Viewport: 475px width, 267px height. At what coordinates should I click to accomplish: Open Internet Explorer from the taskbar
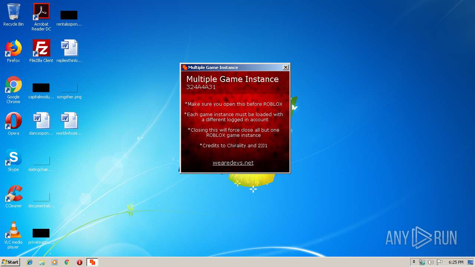(30, 262)
